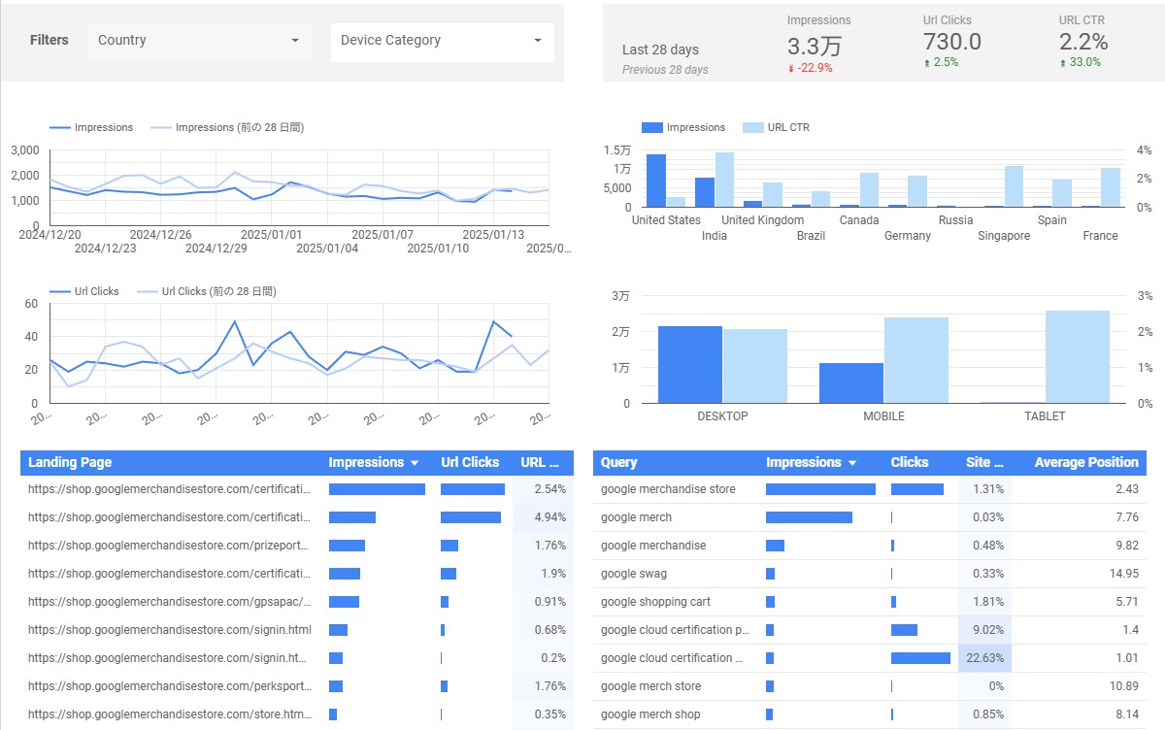This screenshot has height=730, width=1165.
Task: Click the DESKTOP dark blue impressions bar
Action: 690,364
